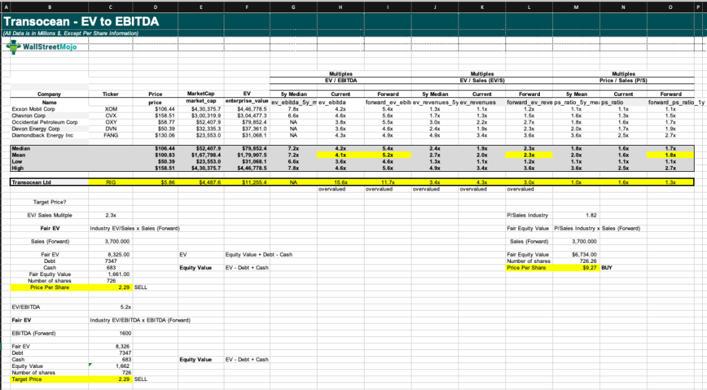The height and width of the screenshot is (390, 707).
Task: Click the 'RIG' ticker cell
Action: click(x=111, y=182)
